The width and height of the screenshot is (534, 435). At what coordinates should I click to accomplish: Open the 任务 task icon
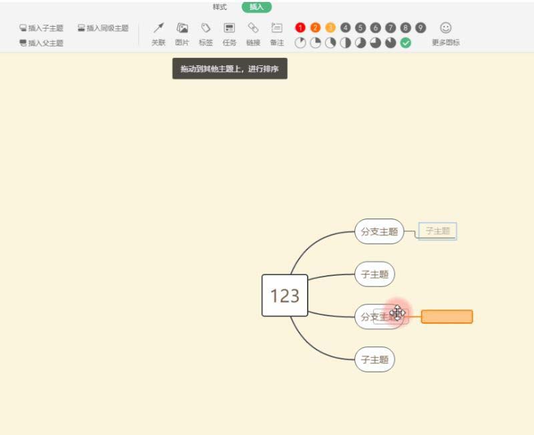[x=230, y=28]
